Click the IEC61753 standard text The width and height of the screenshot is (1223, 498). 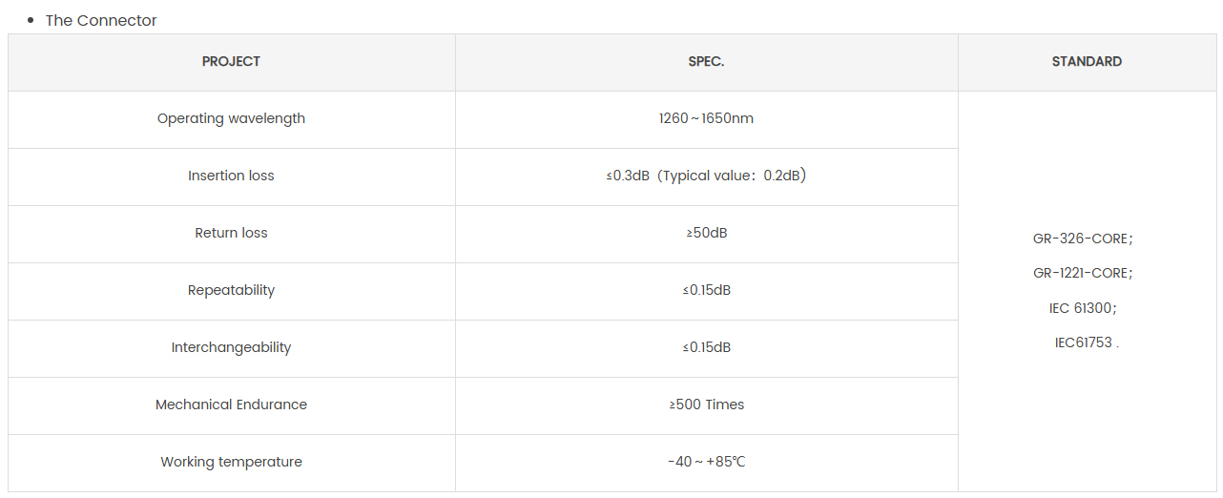tap(1084, 342)
